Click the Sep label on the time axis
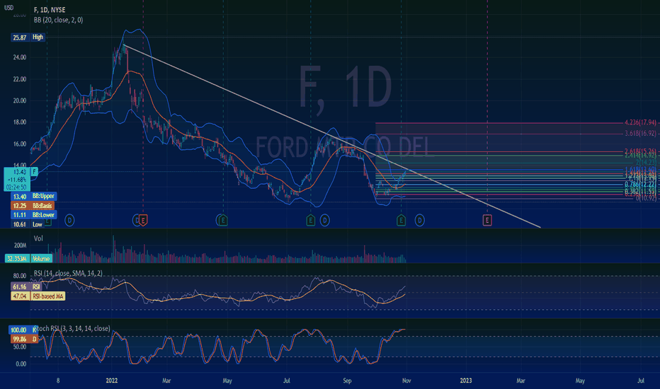This screenshot has height=389, width=660. 347,381
